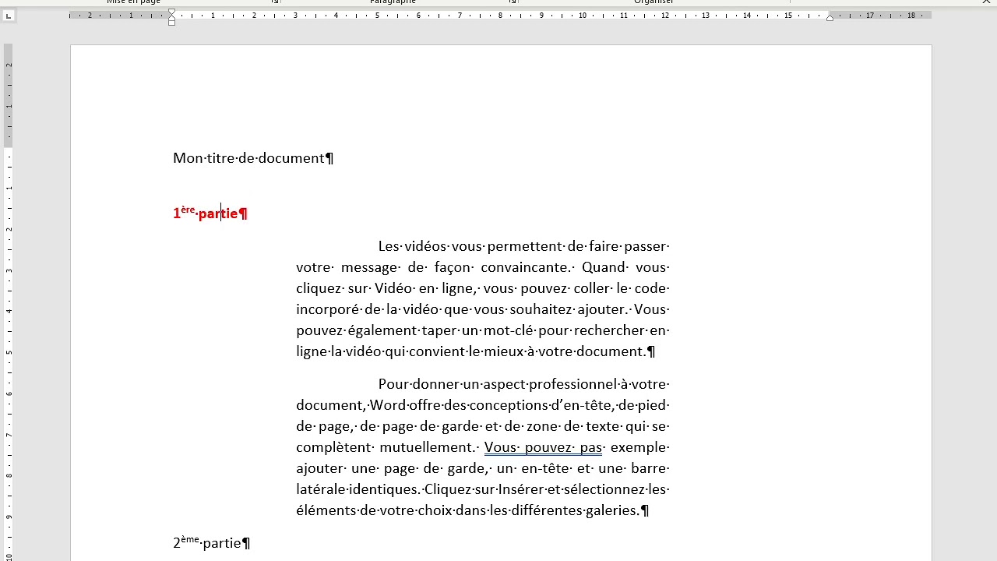Viewport: 997px width, 561px height.
Task: Click the word "mutuellement" in second paragraph
Action: (x=428, y=447)
